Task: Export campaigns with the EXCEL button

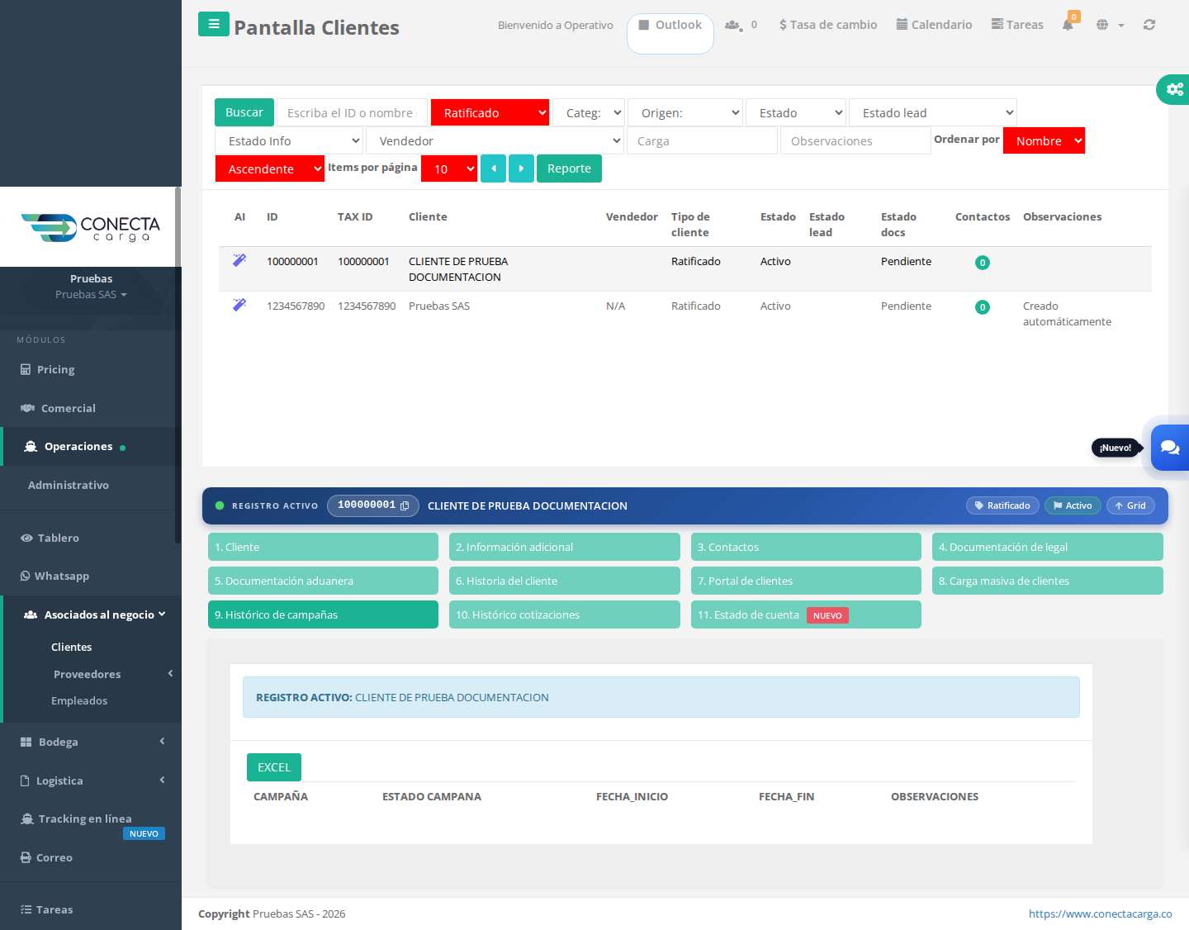Action: coord(274,767)
